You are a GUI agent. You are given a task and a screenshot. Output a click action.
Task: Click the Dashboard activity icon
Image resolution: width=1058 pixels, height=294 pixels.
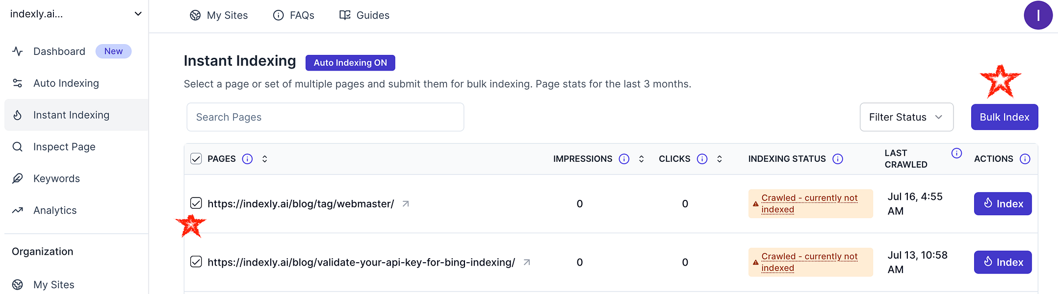[18, 51]
